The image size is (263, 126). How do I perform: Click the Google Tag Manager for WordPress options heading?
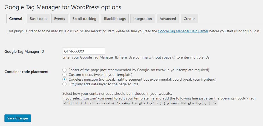coord(63,7)
